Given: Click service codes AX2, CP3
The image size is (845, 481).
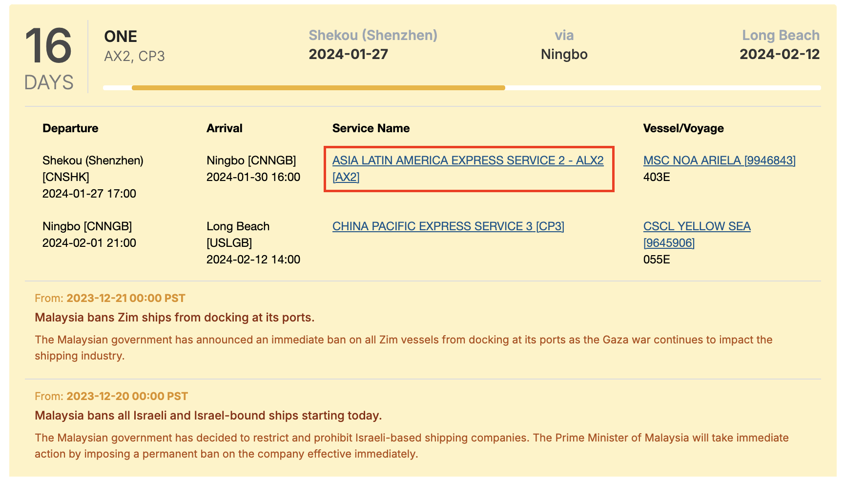Looking at the screenshot, I should click(134, 56).
